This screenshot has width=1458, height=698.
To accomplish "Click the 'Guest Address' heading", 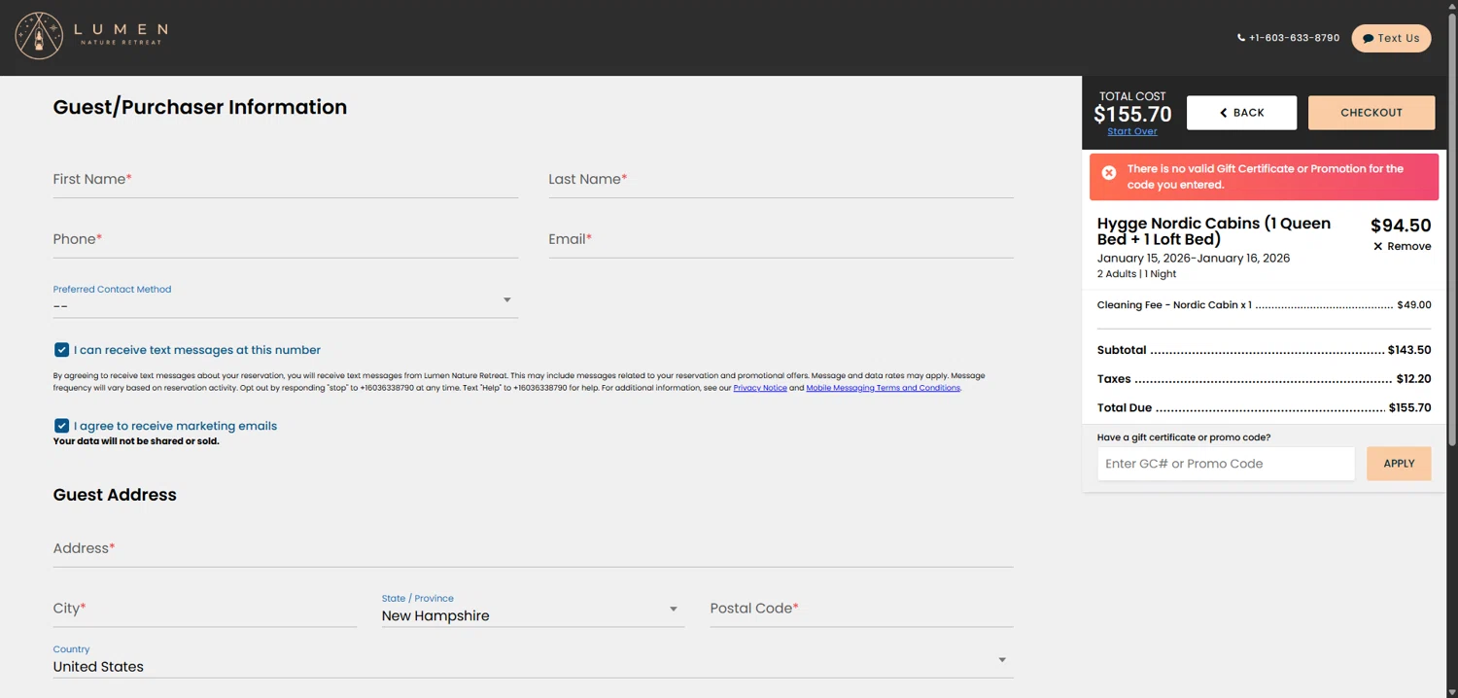I will pos(115,495).
